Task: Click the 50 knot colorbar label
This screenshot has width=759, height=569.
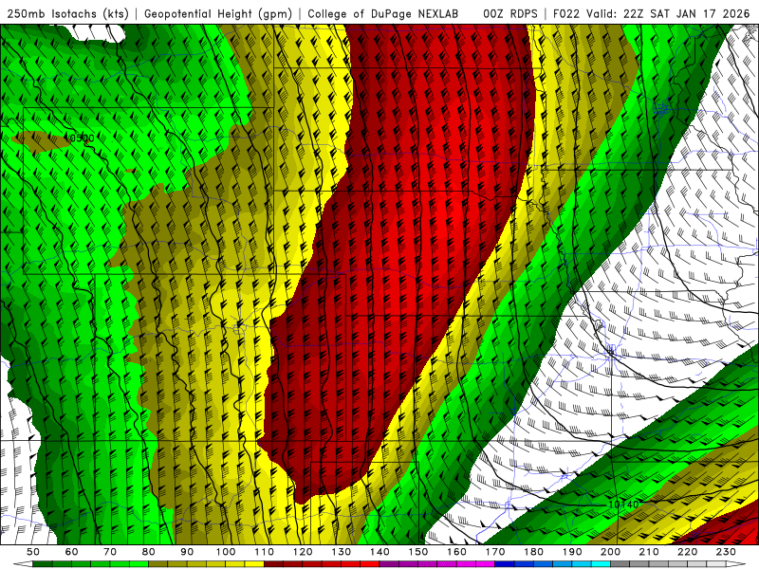Action: point(33,552)
